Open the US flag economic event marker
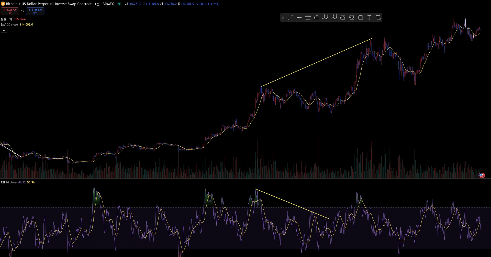 481,175
